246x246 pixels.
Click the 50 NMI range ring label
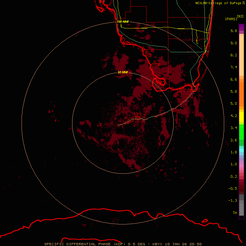pyautogui.click(x=123, y=72)
